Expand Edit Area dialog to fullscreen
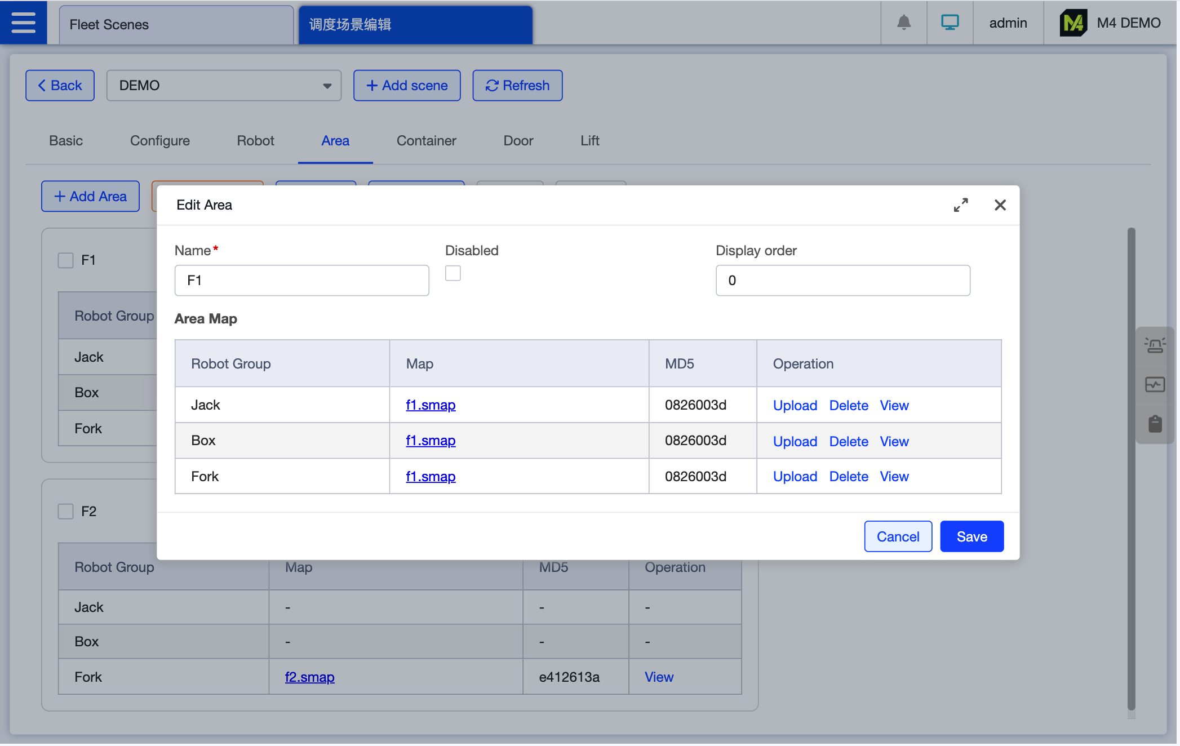Viewport: 1180px width, 746px height. pyautogui.click(x=961, y=205)
